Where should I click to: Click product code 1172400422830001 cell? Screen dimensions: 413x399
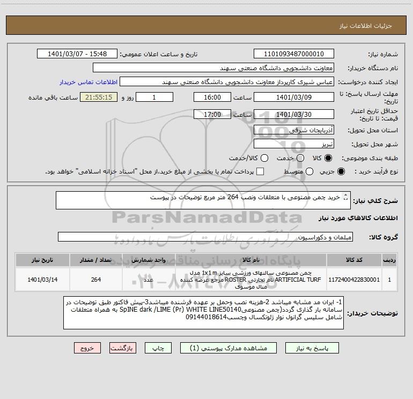coord(354,280)
